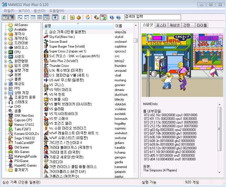The image size is (226, 187).
Task: Toggle the screenshot panel button
Action: coord(12,18)
